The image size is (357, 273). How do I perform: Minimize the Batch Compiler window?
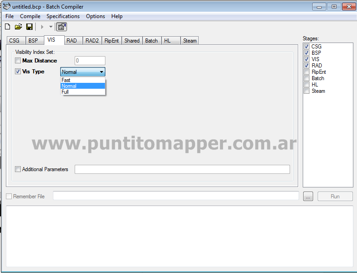pyautogui.click(x=319, y=7)
